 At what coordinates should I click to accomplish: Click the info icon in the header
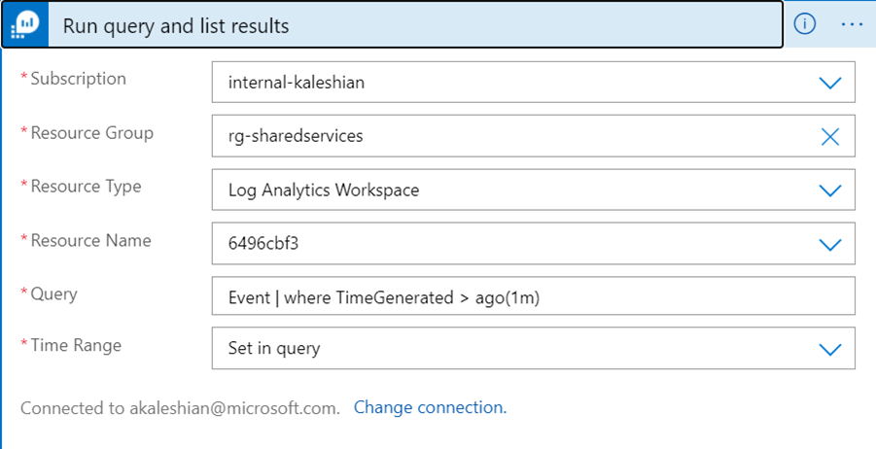805,24
